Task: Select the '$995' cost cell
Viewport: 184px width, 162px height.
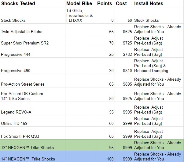Action: [124, 108]
